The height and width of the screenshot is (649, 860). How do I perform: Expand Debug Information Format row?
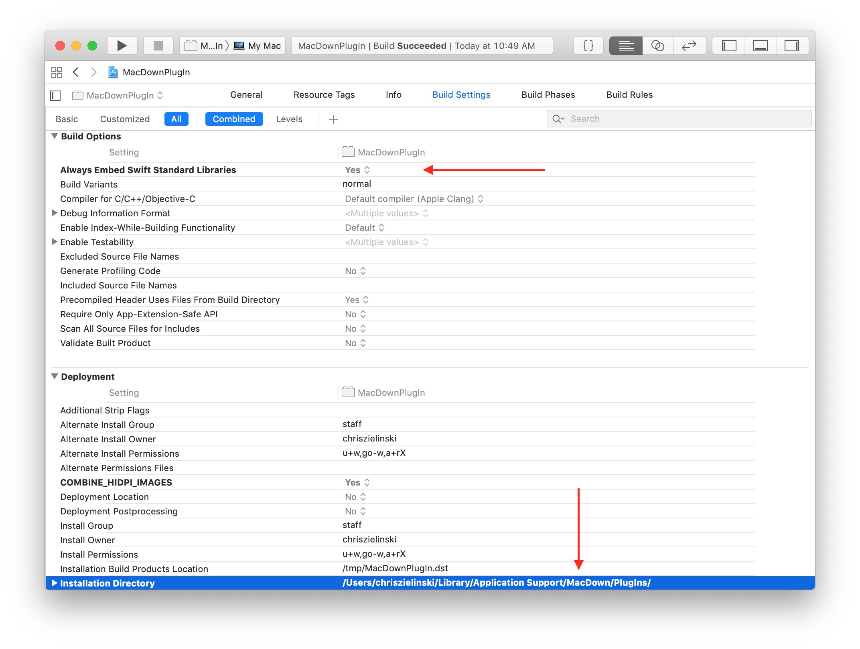(x=55, y=213)
